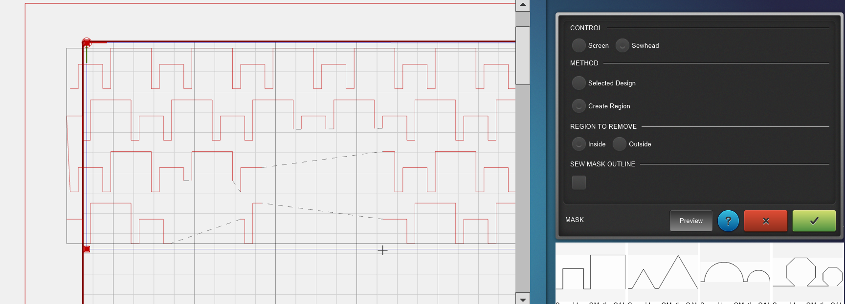Choose the Selected Design method
845x304 pixels.
tap(579, 83)
